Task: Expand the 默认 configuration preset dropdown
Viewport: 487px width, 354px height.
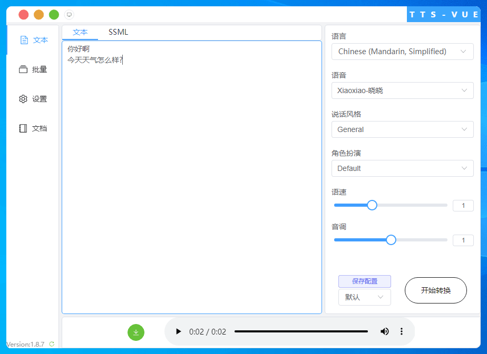Action: (x=364, y=297)
